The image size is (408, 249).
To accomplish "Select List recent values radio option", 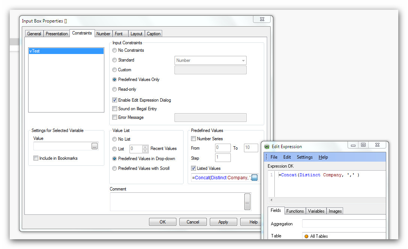I will [114, 149].
